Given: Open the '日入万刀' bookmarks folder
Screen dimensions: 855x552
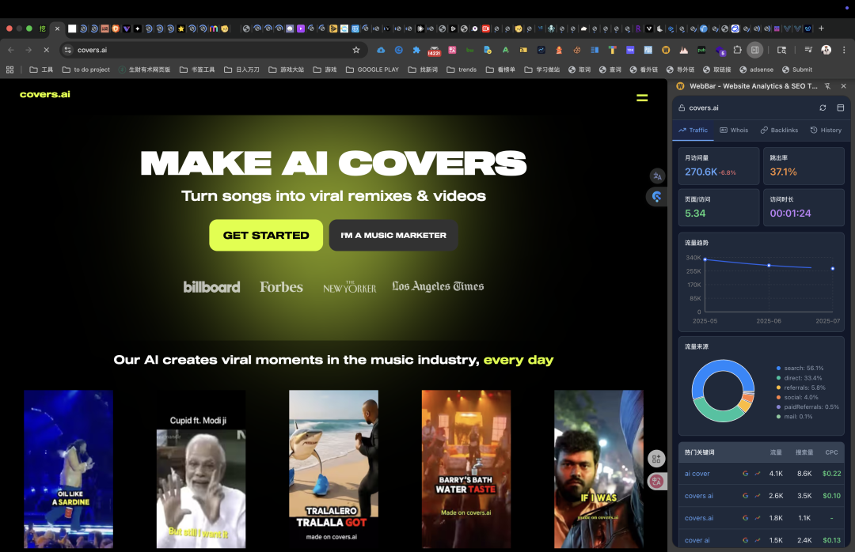Looking at the screenshot, I should click(241, 70).
